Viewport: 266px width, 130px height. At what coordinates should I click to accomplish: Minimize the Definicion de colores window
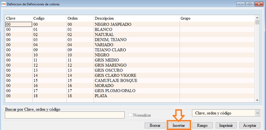240,4
